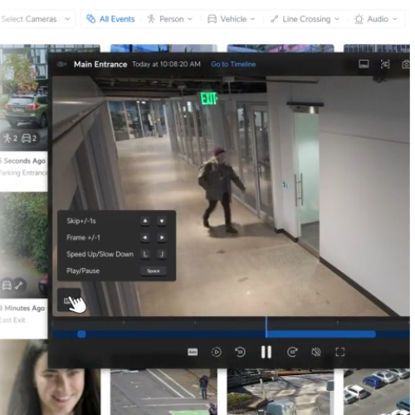Expand the Person filter dropdown
The height and width of the screenshot is (415, 415).
click(x=170, y=19)
